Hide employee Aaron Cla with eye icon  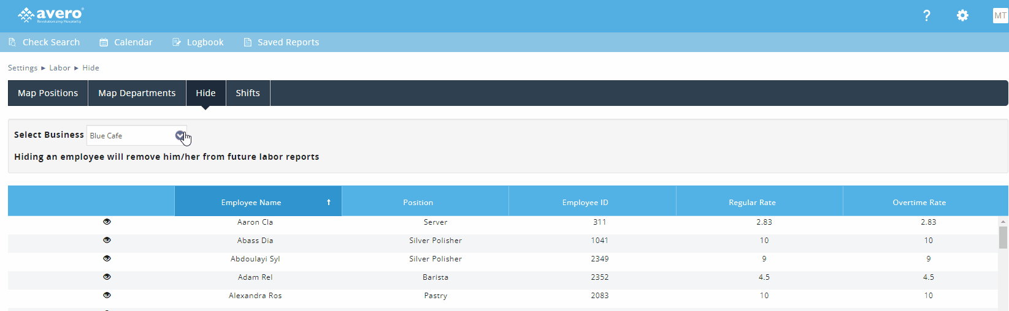pos(107,222)
